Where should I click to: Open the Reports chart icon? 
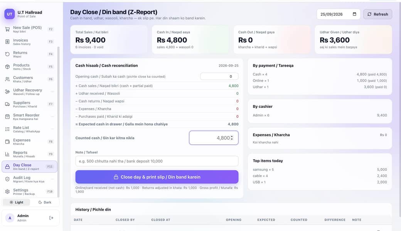(7, 154)
